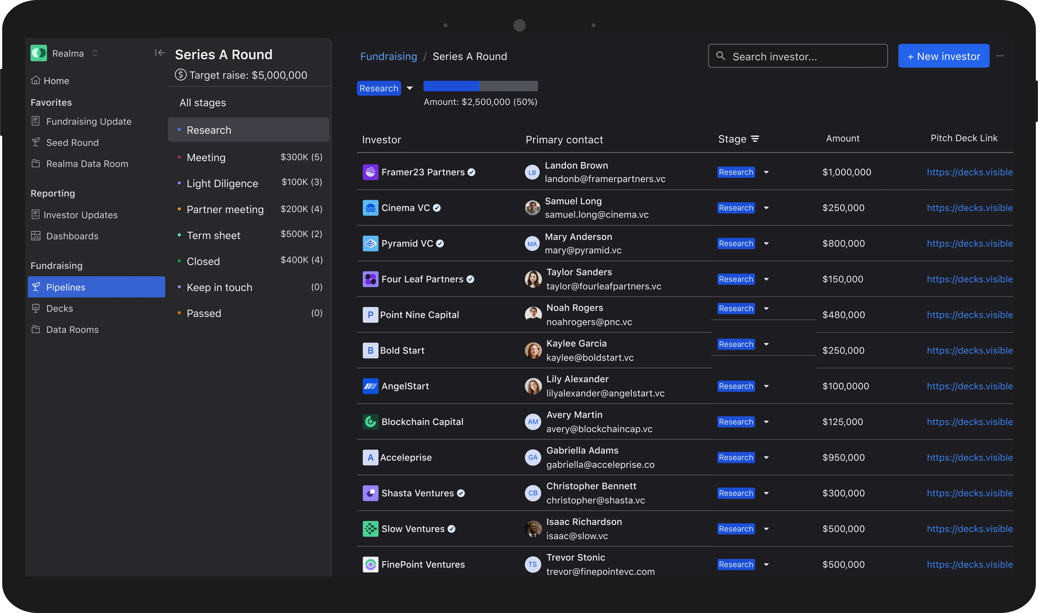Viewport: 1038px width, 613px height.
Task: Select Term sheet stage in pipeline list
Action: click(214, 235)
